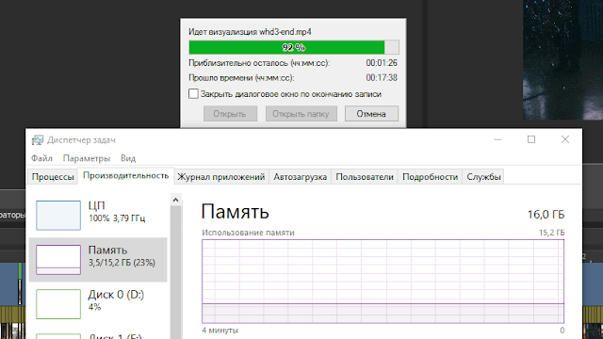This screenshot has height=339, width=603.
Task: Click the 4 минуты graph label
Action: pos(220,331)
